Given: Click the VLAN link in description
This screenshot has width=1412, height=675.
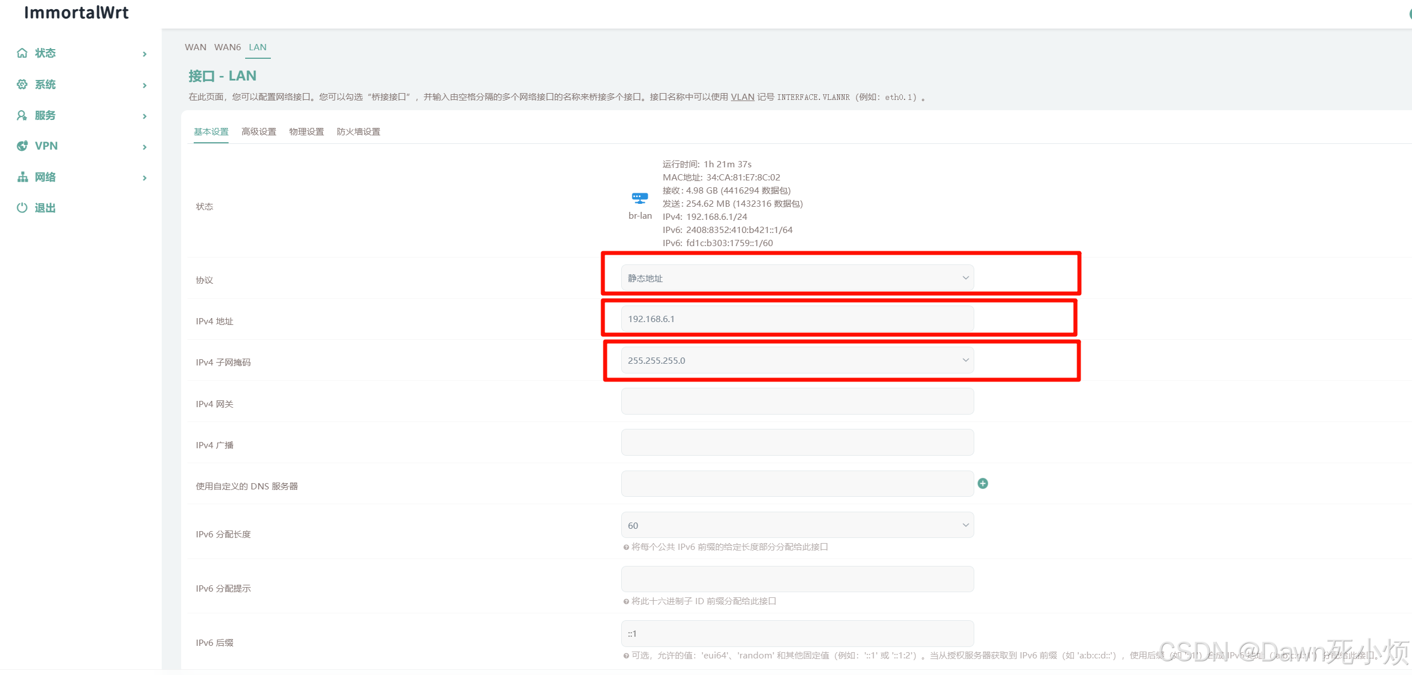Looking at the screenshot, I should click(742, 97).
